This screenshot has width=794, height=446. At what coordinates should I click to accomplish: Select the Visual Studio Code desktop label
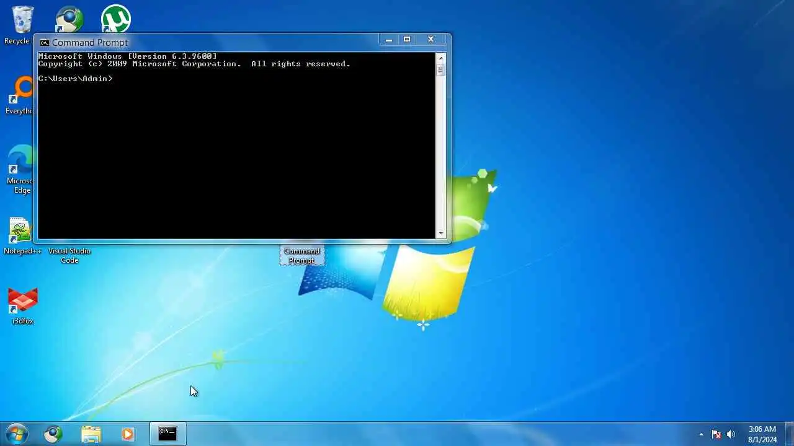[x=69, y=255]
